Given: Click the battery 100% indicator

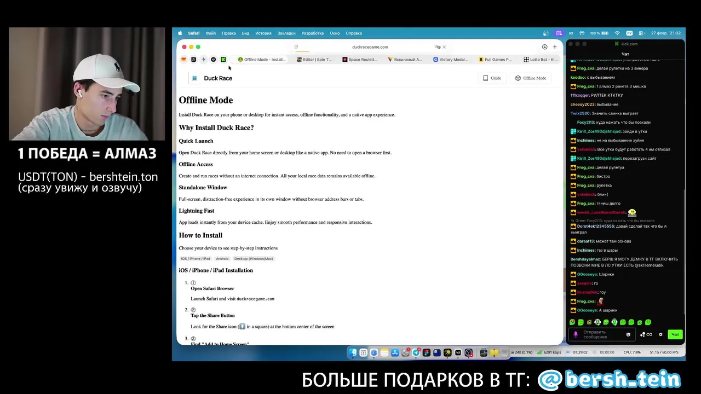Looking at the screenshot, I should tap(600, 33).
